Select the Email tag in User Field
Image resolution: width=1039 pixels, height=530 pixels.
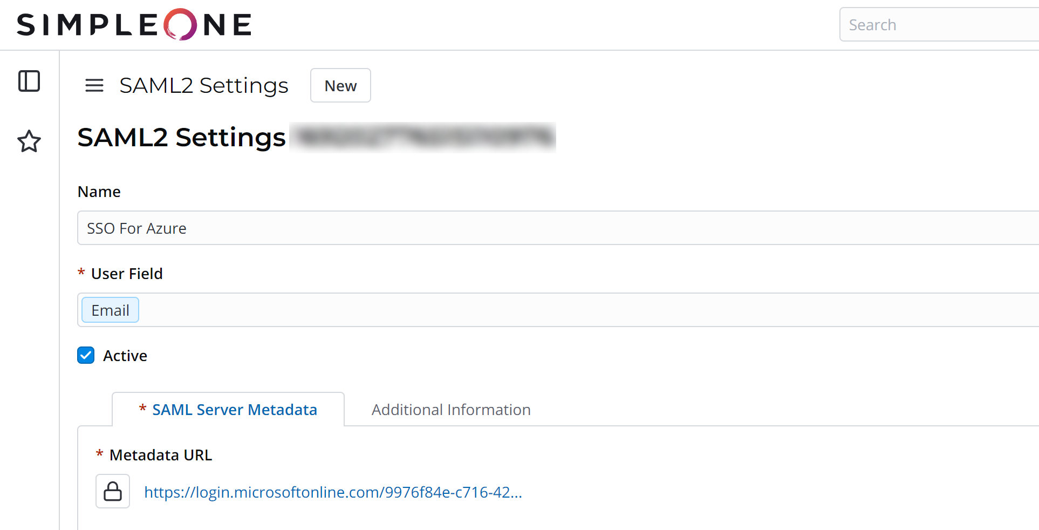click(111, 310)
